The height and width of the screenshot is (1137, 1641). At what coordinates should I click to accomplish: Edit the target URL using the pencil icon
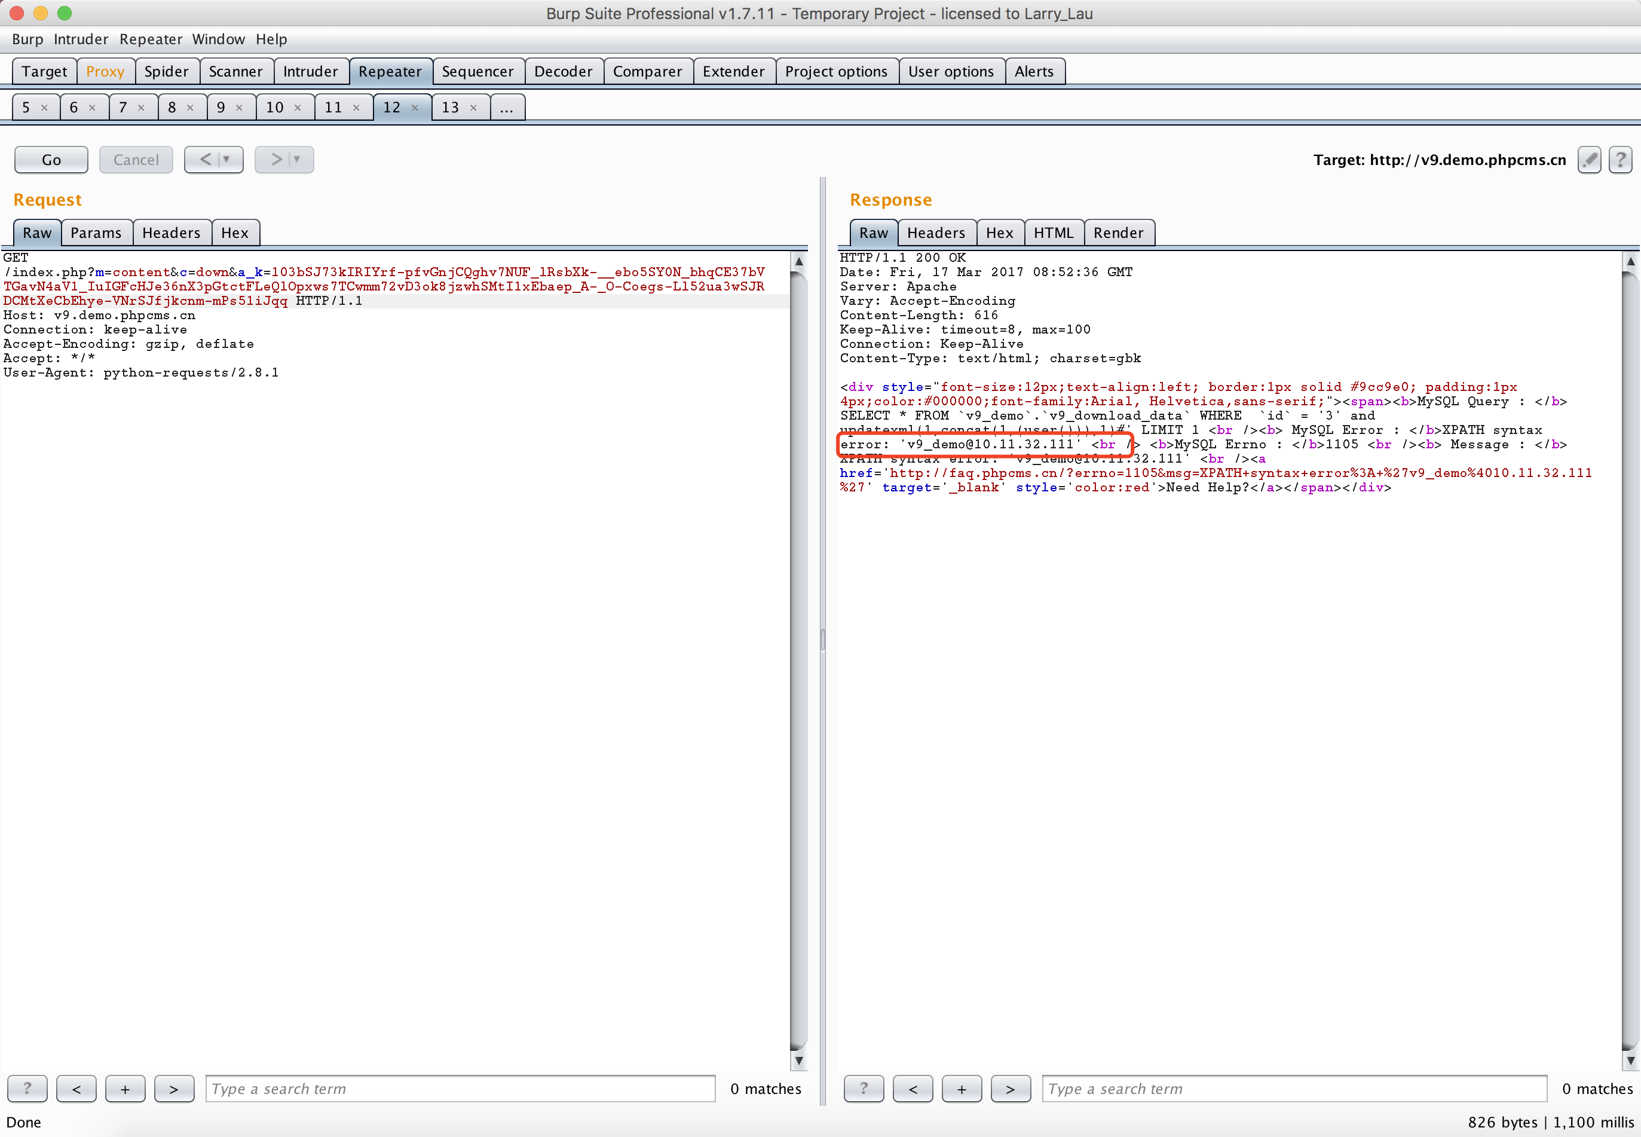1590,160
